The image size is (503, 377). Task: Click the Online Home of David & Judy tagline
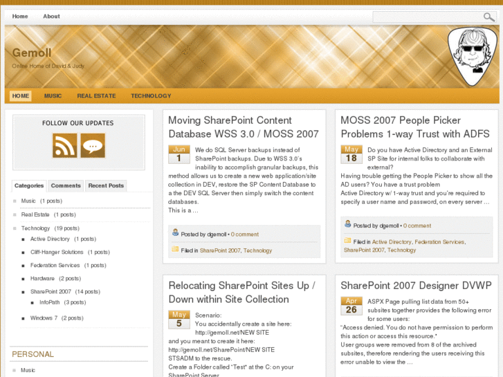pos(48,66)
